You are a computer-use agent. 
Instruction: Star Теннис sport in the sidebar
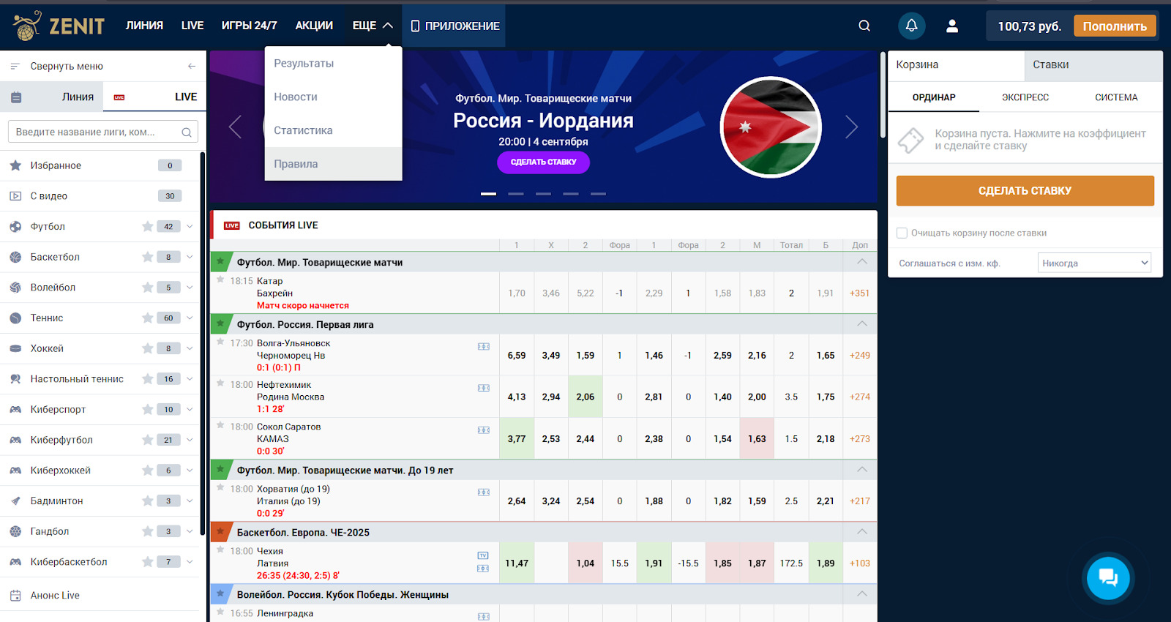pyautogui.click(x=147, y=318)
